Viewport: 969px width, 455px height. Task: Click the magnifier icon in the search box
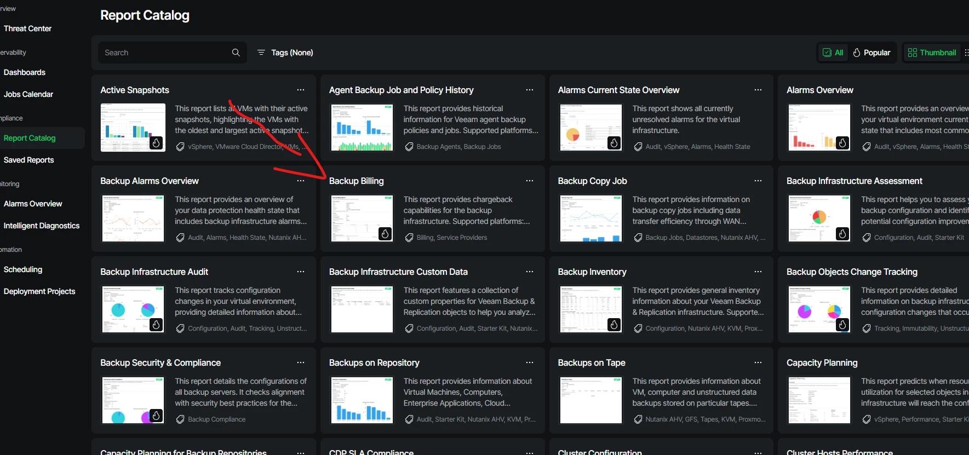pos(236,53)
